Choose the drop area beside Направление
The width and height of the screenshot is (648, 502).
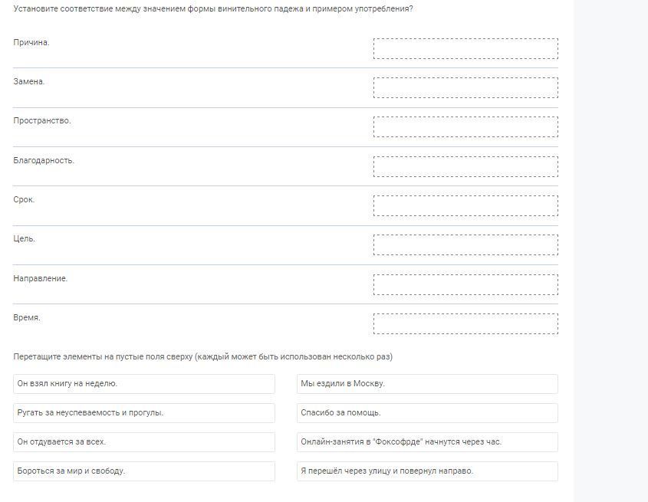tap(465, 284)
